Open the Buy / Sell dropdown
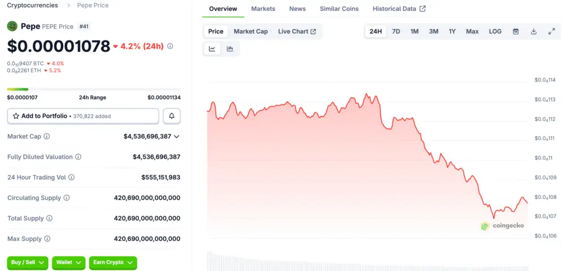 coord(28,262)
